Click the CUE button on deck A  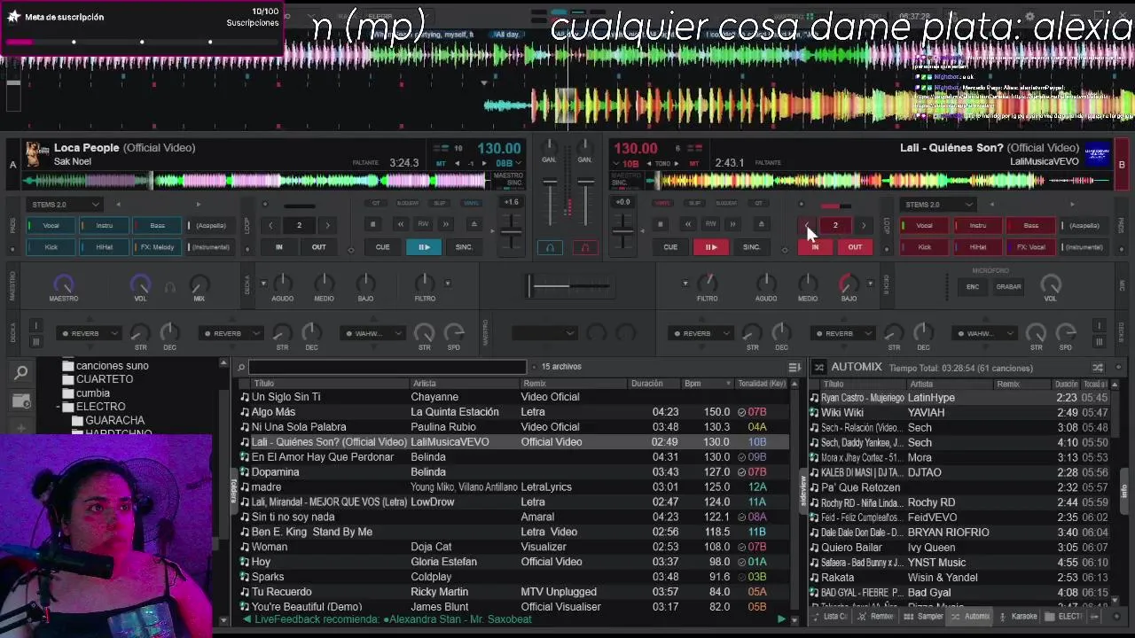[383, 247]
